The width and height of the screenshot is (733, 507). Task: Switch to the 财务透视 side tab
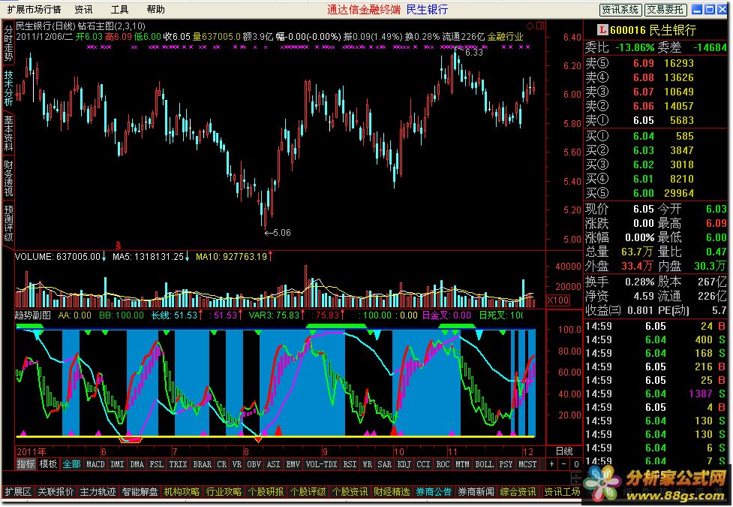point(8,178)
